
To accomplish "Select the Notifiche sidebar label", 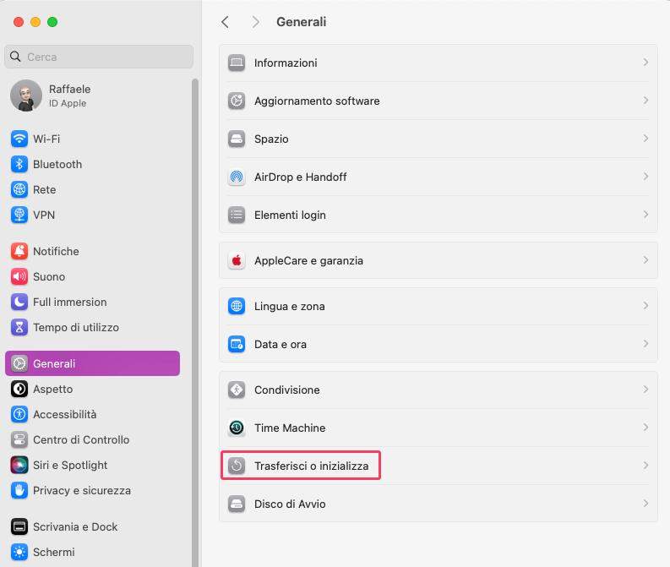I will [56, 251].
